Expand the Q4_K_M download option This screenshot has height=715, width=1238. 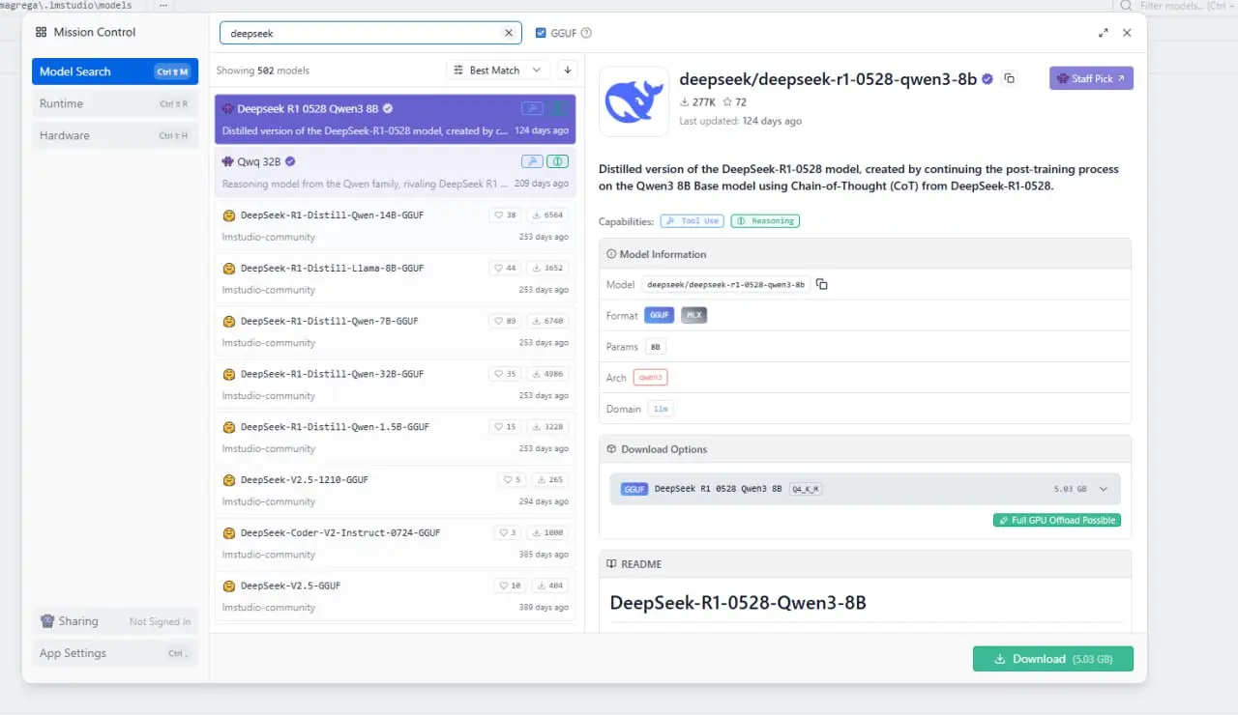(1103, 489)
